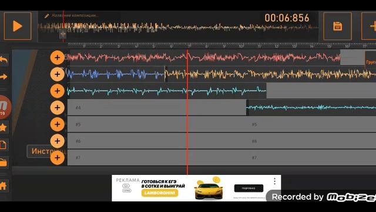Add a sample to track #6

58,141
